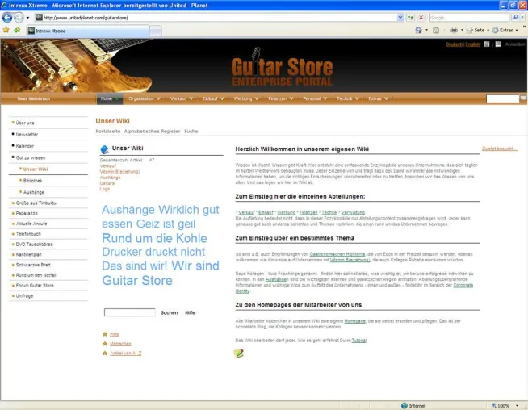Open Schwarzes Brett in sidebar
The width and height of the screenshot is (528, 410).
coord(33,265)
